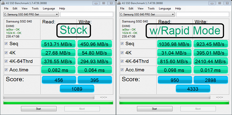
Task: Open Tools menu in right window
Action: [x=151, y=9]
